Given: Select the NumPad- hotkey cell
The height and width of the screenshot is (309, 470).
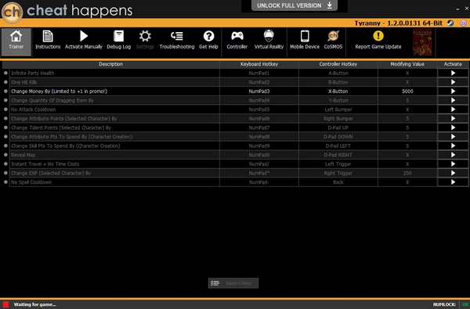Looking at the screenshot, I should click(259, 182).
